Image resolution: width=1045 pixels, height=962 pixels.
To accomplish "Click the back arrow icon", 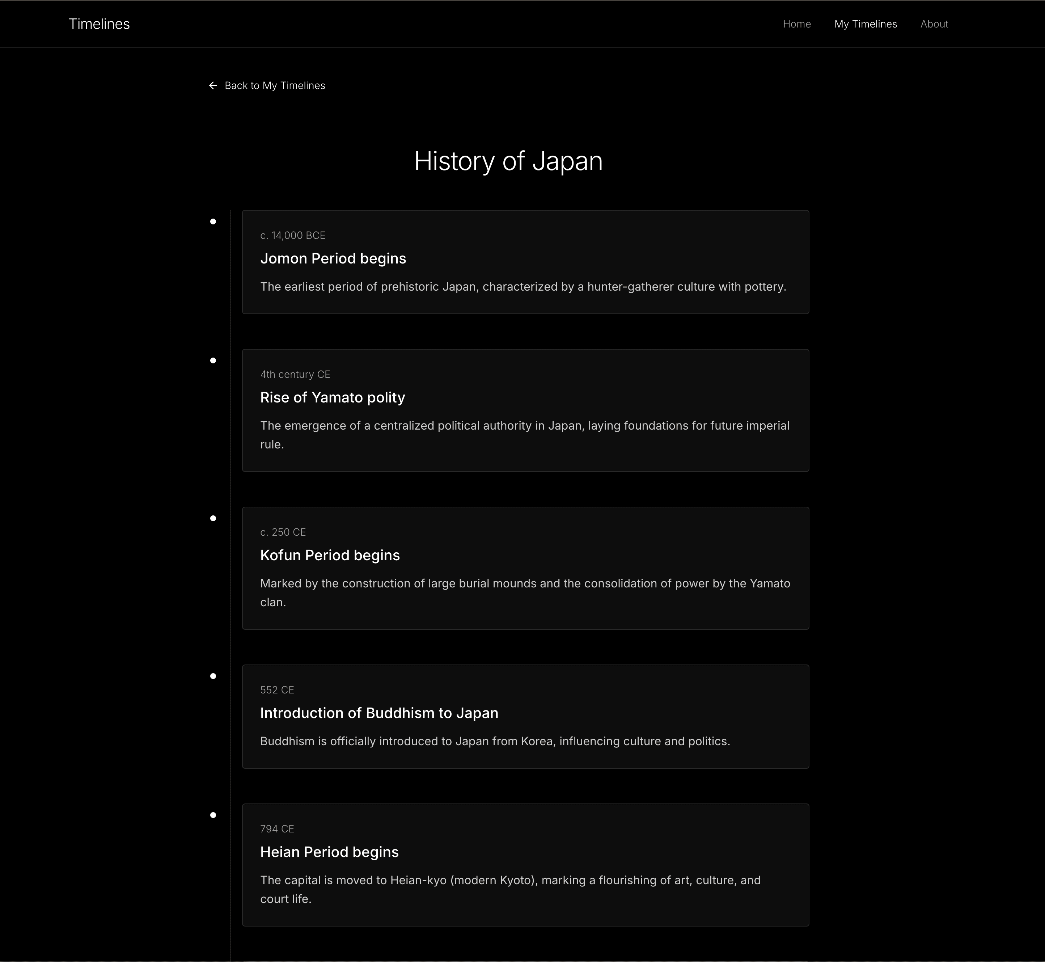I will (213, 85).
